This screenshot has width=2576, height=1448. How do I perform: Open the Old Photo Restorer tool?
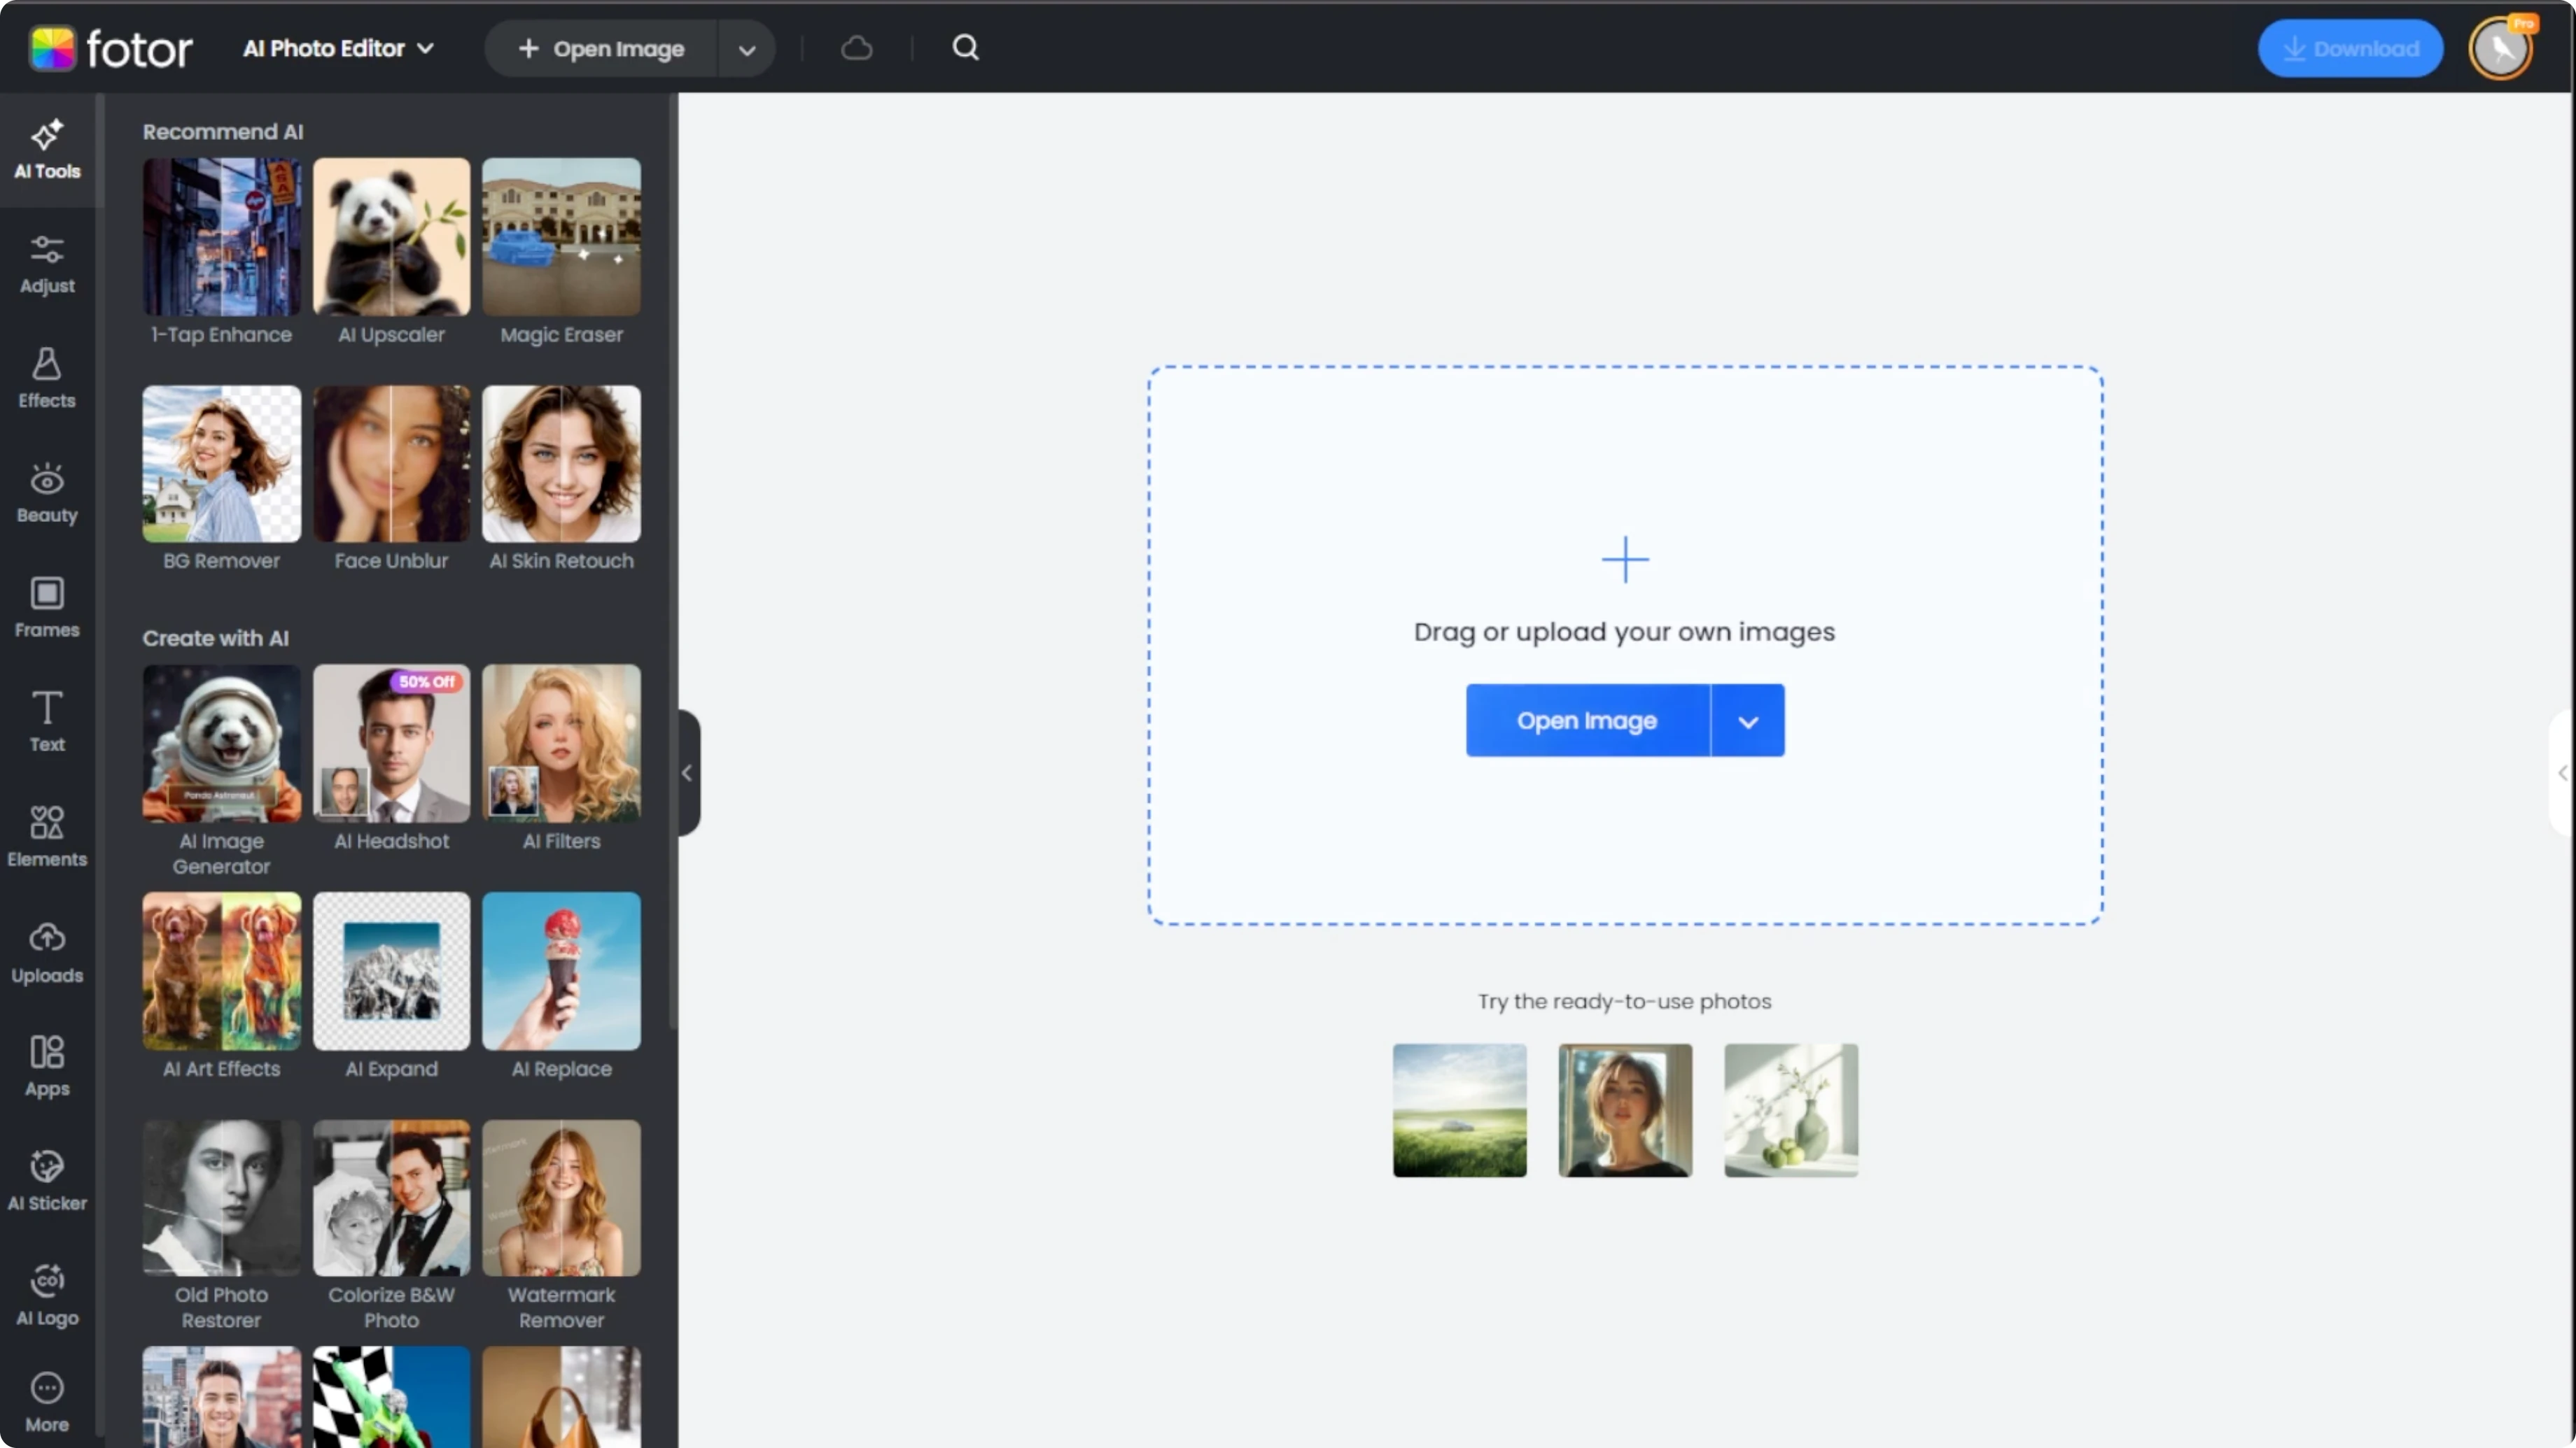(x=221, y=1225)
